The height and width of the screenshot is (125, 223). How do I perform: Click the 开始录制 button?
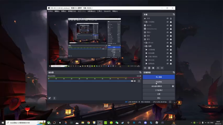point(159,82)
